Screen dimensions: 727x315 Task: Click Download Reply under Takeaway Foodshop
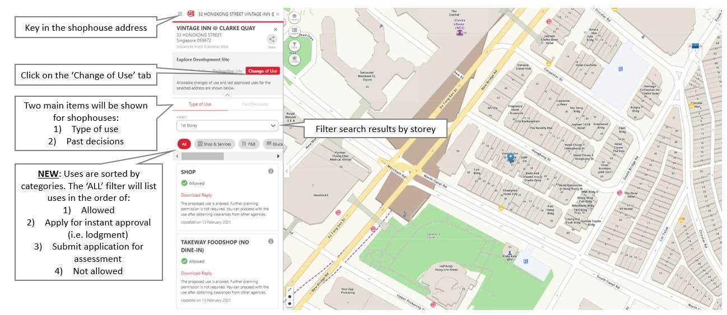tap(197, 273)
